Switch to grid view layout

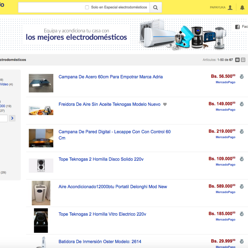[x=243, y=60]
